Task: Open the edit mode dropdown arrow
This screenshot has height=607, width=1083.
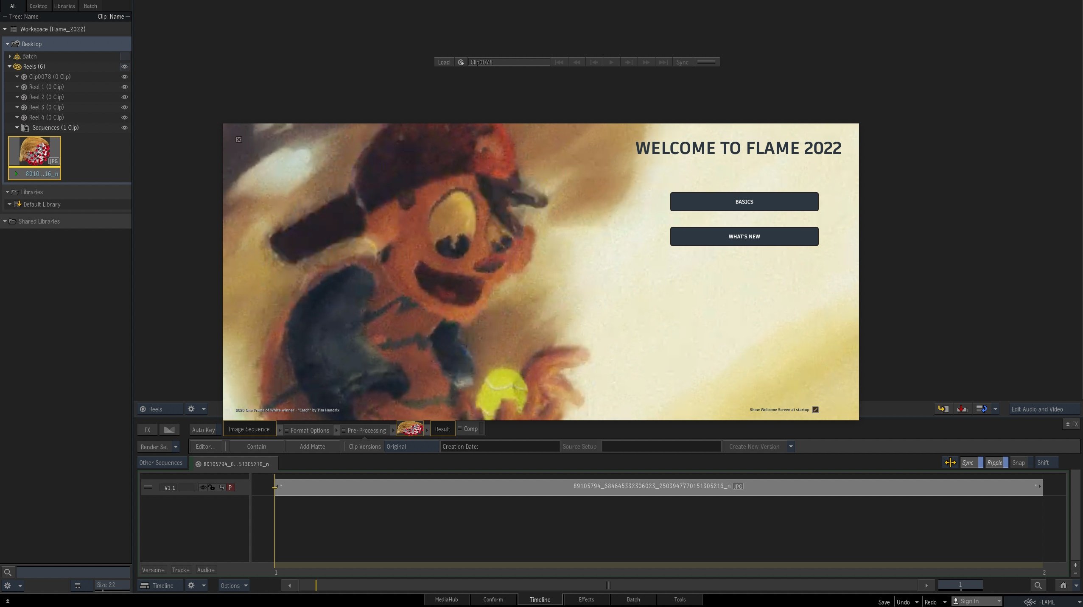Action: (x=995, y=409)
